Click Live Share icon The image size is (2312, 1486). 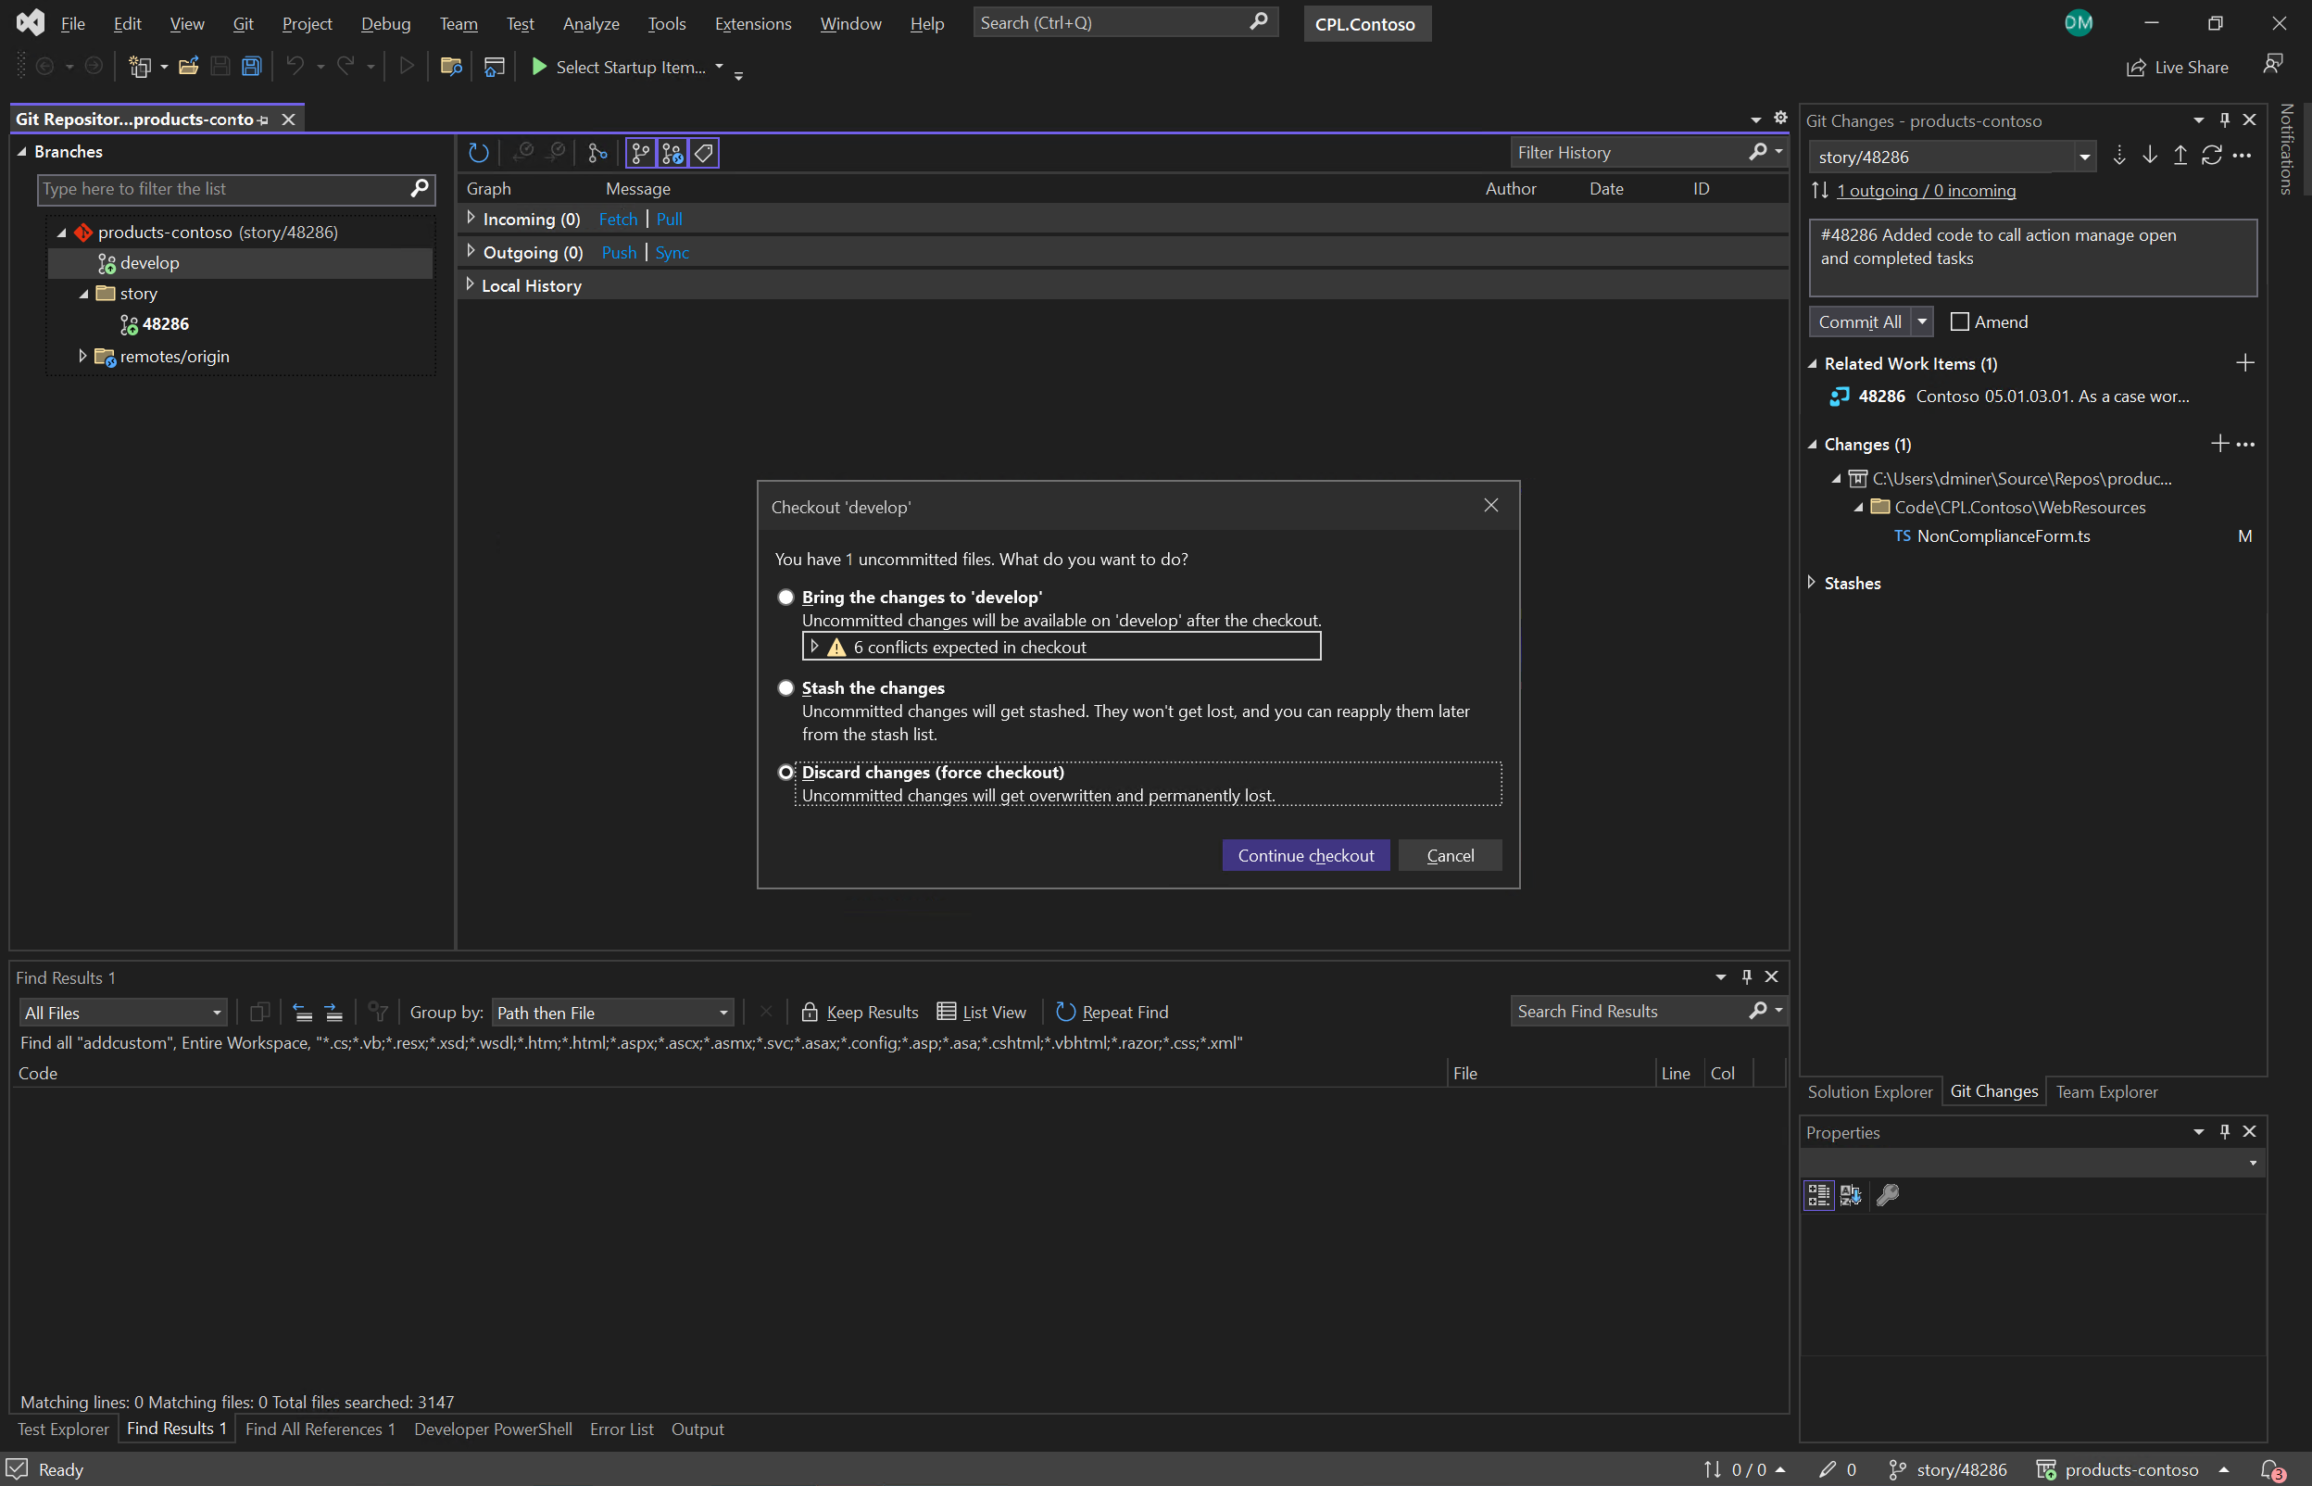point(2136,68)
